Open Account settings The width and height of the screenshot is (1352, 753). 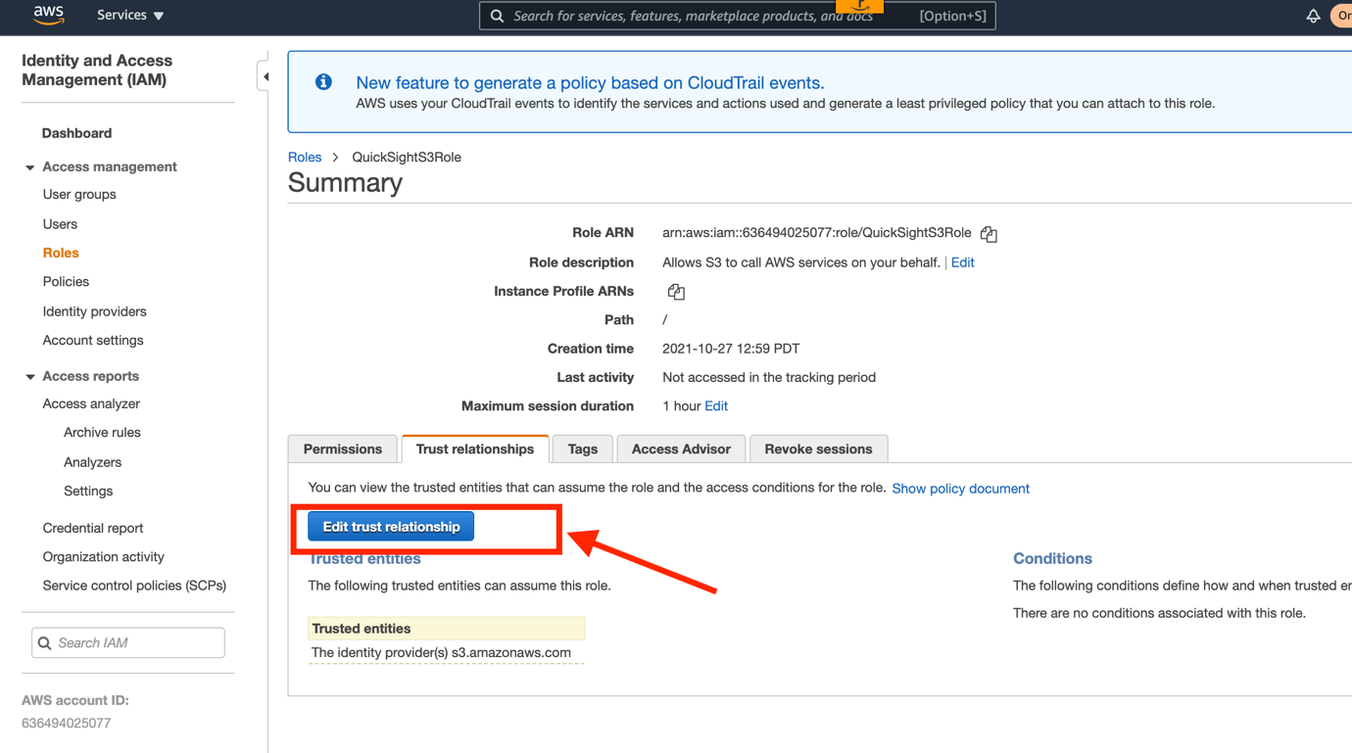tap(93, 341)
